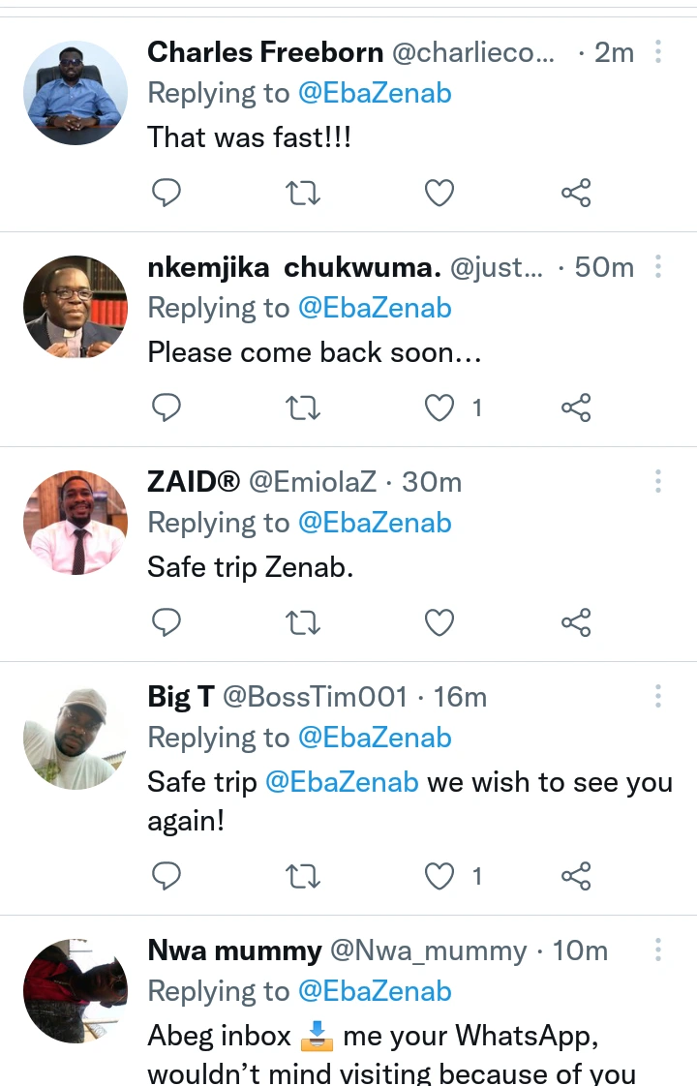Share Charles Freeborn's tweet
This screenshot has height=1086, width=697.
coord(576,194)
